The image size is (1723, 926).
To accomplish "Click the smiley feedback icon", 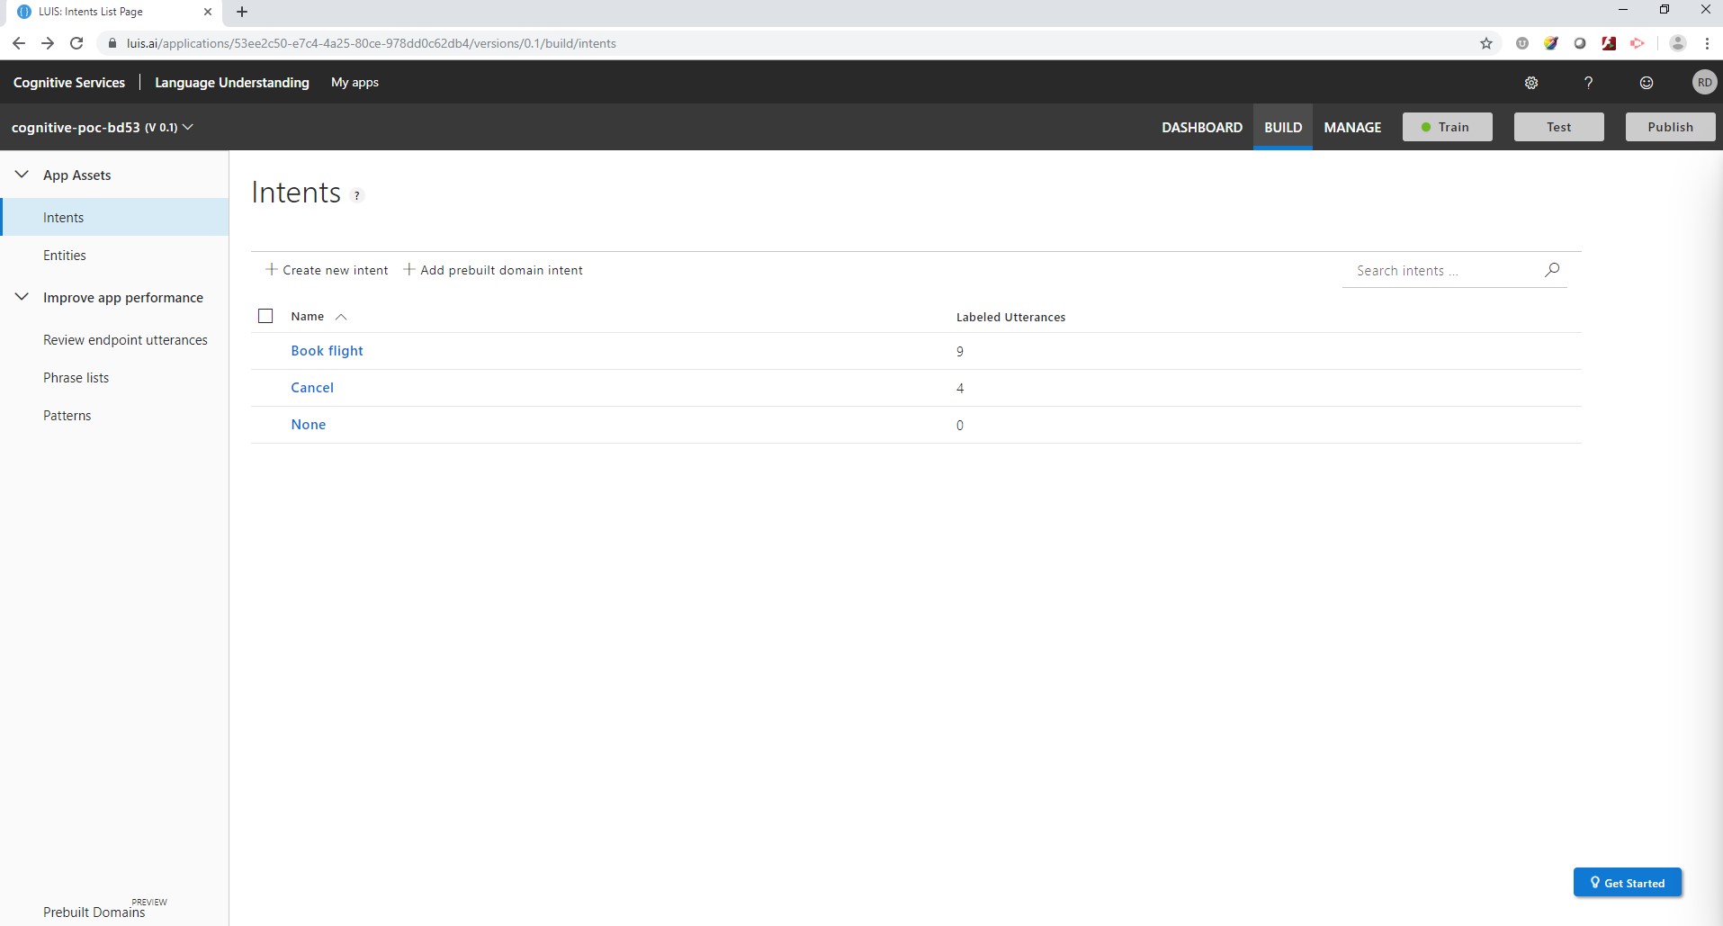I will click(x=1646, y=83).
